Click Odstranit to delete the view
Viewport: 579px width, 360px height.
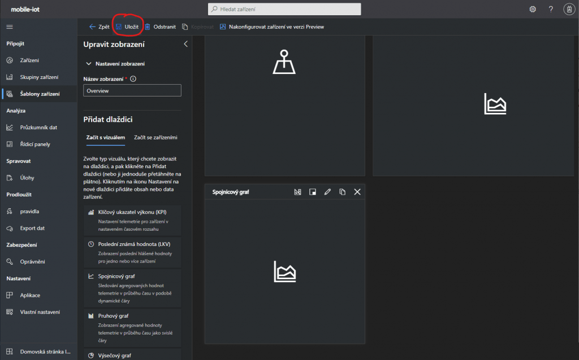coord(161,27)
